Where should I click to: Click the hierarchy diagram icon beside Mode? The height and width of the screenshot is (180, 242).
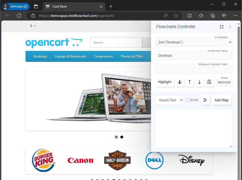[x=209, y=82]
